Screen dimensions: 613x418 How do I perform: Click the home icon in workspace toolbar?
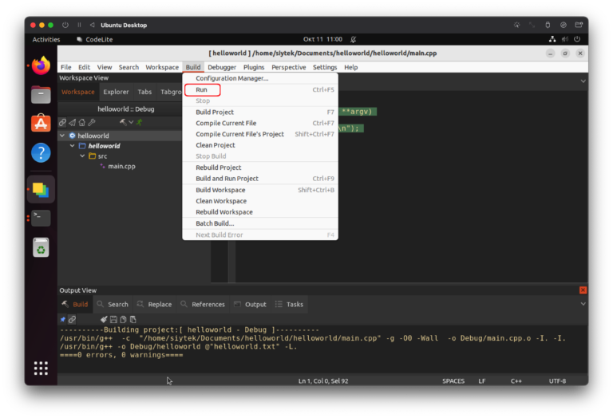[81, 122]
